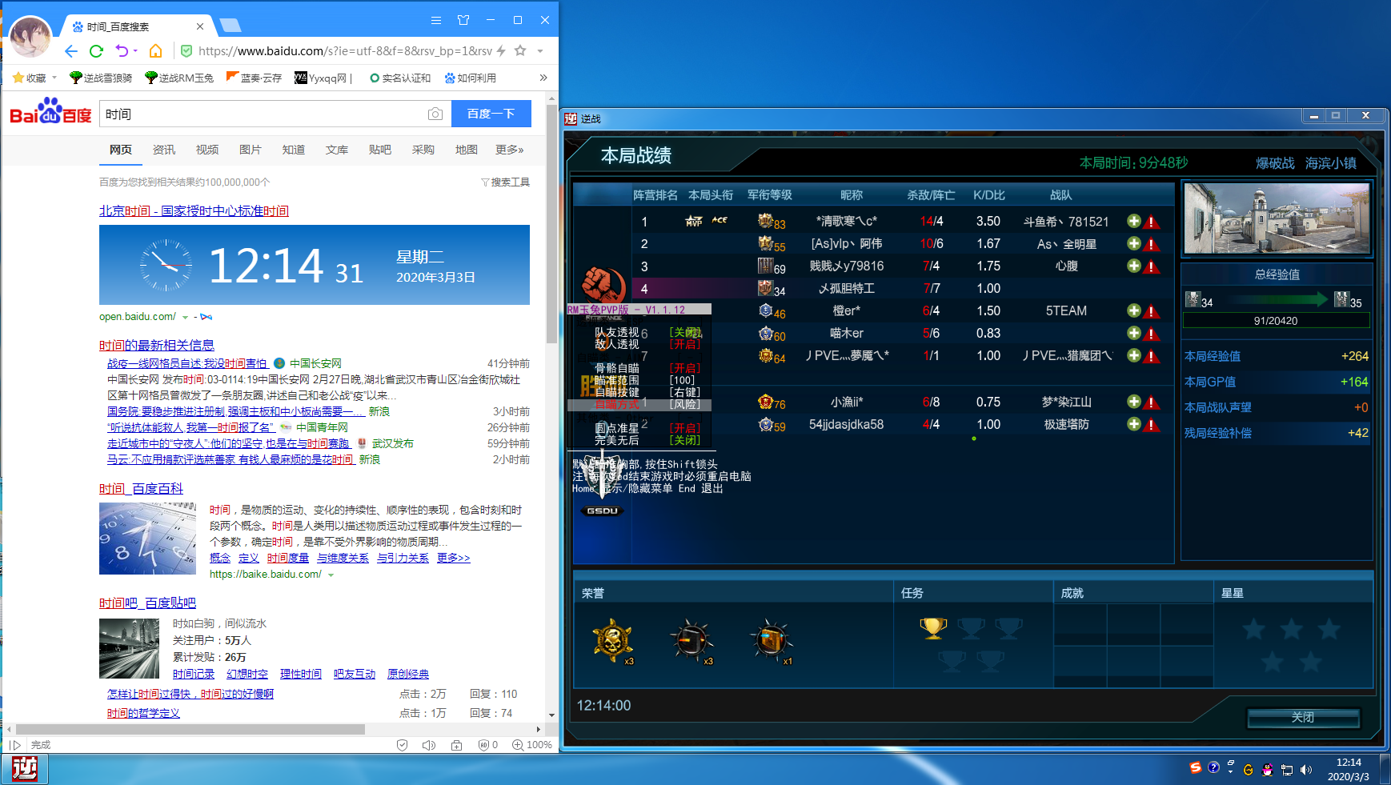Click the QQ penguin tray icon

[1267, 769]
